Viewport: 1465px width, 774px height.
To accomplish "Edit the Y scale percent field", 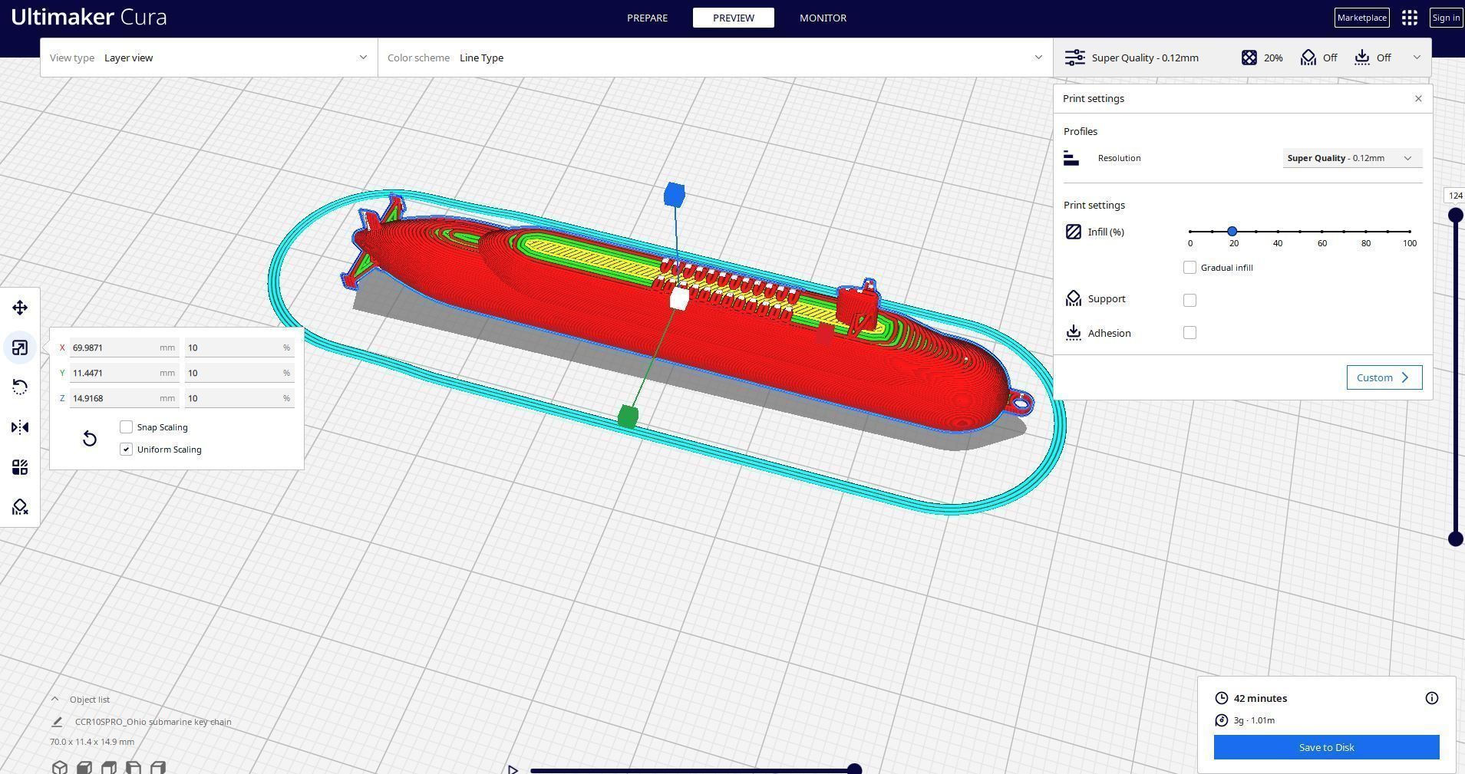I will click(x=239, y=373).
